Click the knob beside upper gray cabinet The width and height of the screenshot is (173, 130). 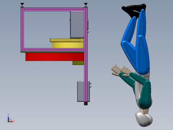tap(88, 31)
